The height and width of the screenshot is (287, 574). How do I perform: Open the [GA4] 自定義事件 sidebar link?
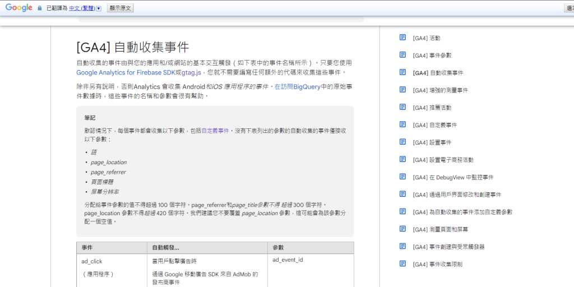click(435, 125)
